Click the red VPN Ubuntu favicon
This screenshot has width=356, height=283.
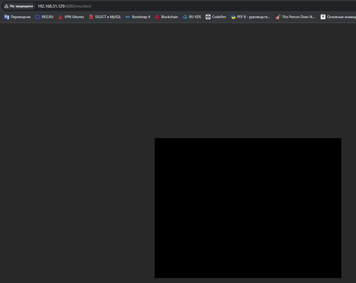pyautogui.click(x=60, y=17)
